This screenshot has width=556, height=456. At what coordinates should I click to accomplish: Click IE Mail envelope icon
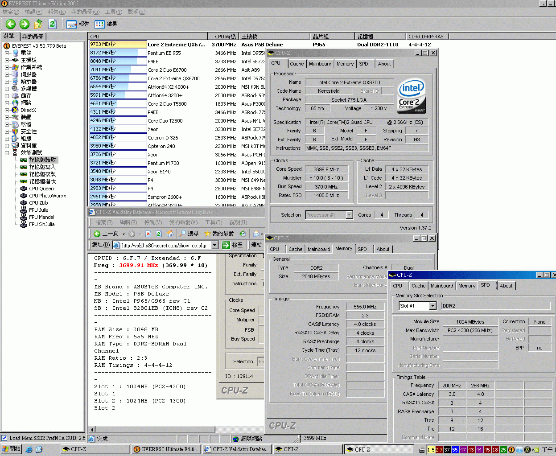tap(256, 234)
